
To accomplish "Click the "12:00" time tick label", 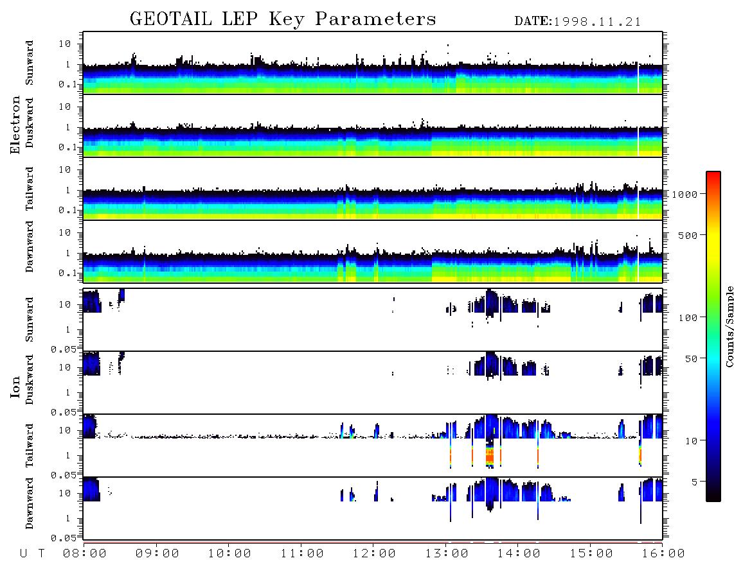I will 374,553.
